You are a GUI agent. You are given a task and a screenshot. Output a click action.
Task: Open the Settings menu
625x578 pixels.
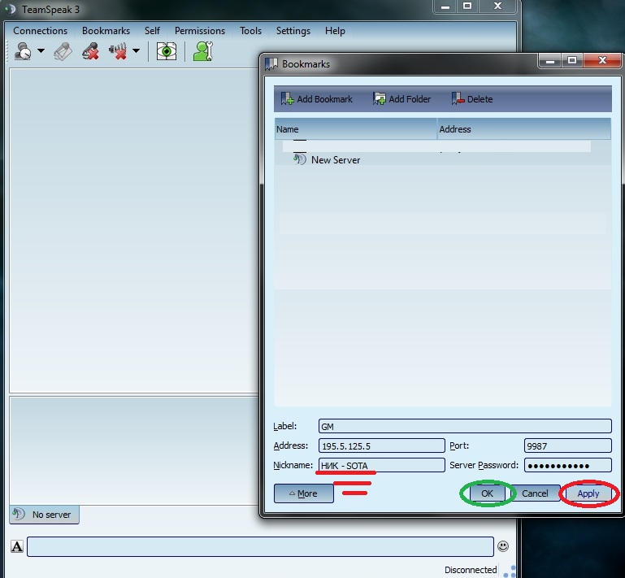point(293,31)
